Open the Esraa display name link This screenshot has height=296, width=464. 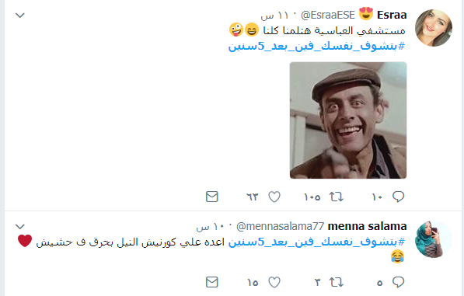tap(392, 15)
